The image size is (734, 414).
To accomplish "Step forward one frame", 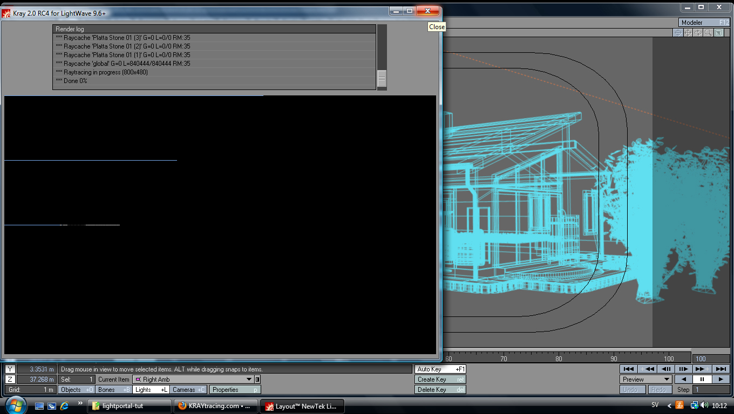I will (684, 369).
